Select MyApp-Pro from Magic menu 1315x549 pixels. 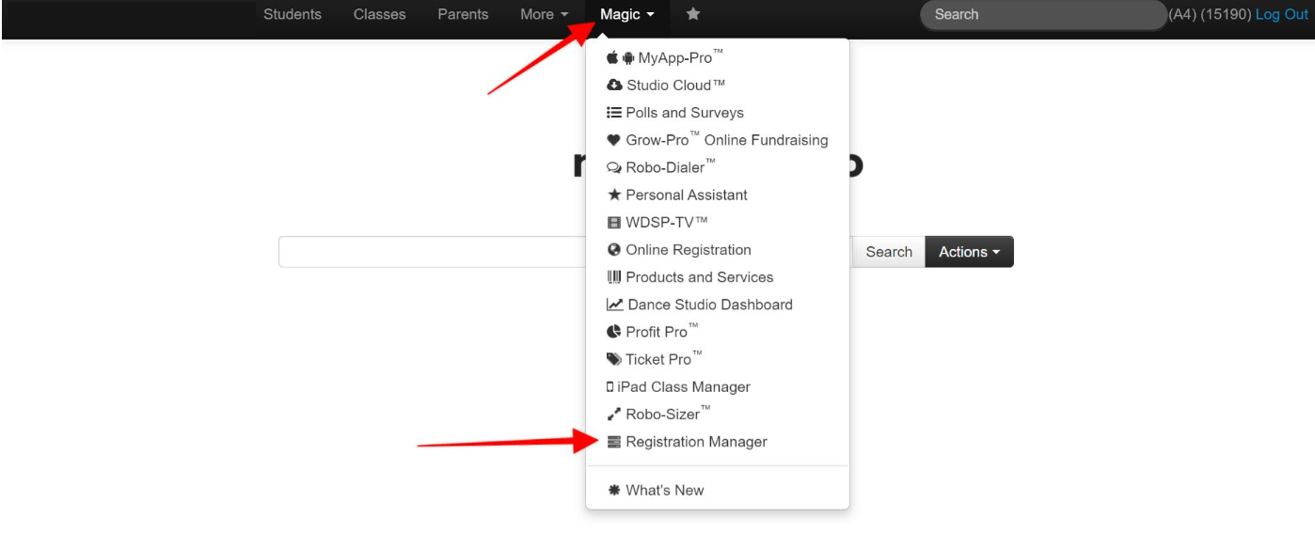tap(718, 58)
